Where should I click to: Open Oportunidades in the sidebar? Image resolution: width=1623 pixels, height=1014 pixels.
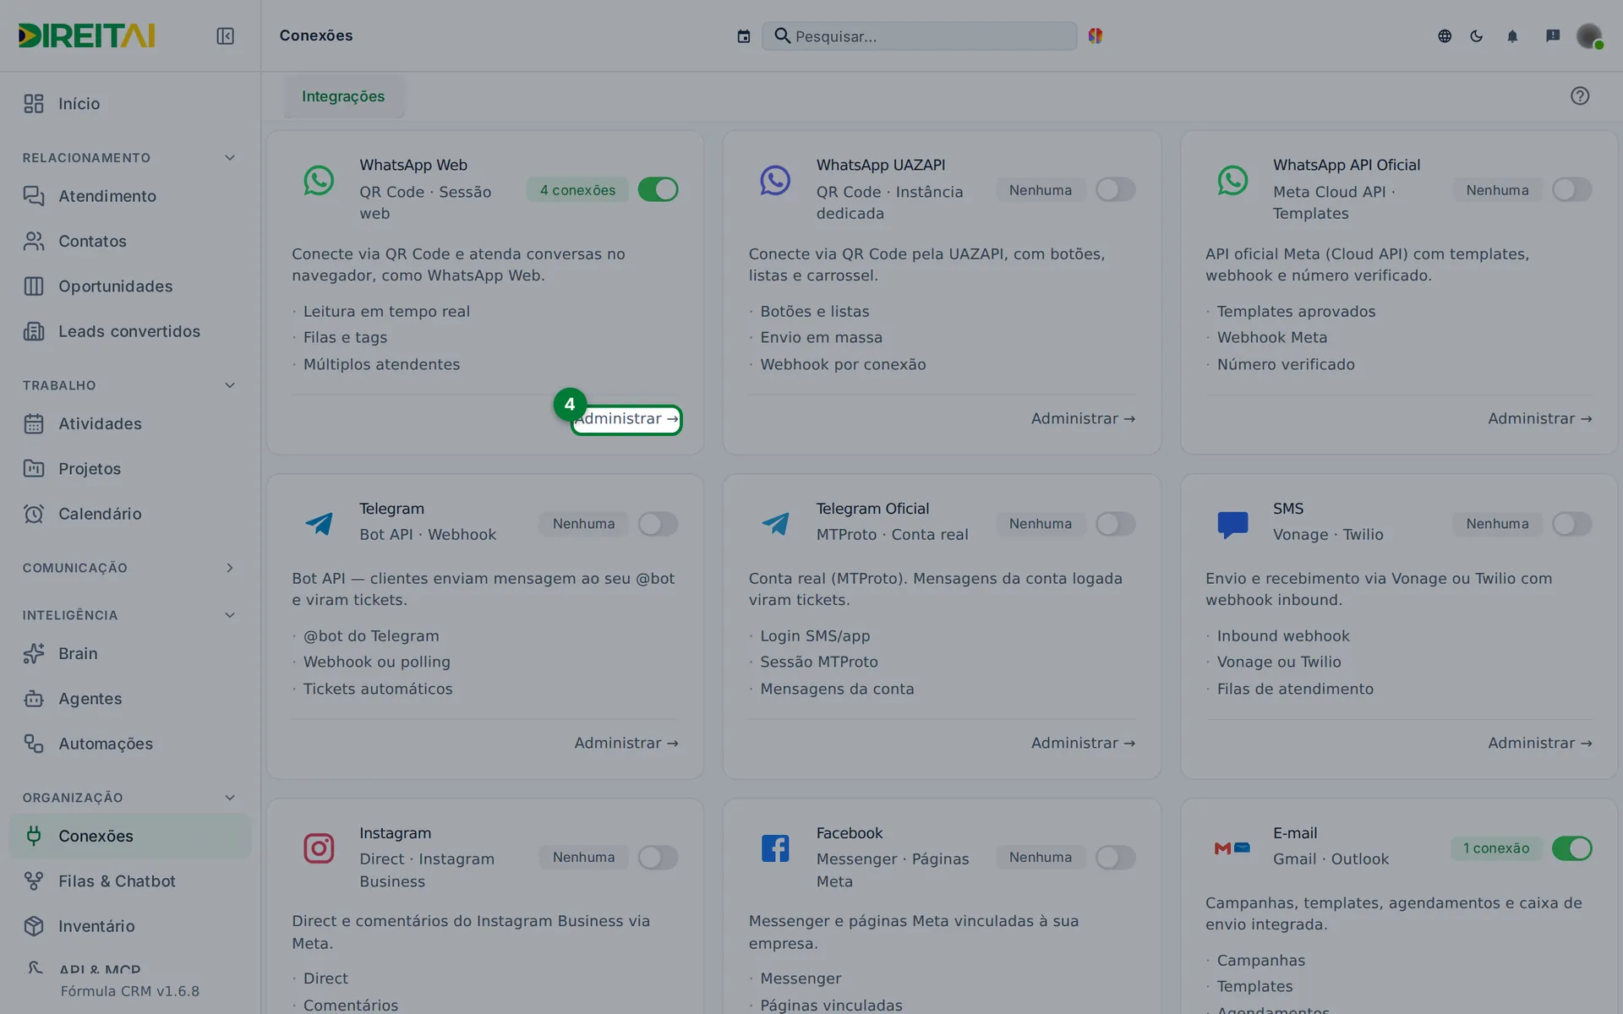pos(130,286)
